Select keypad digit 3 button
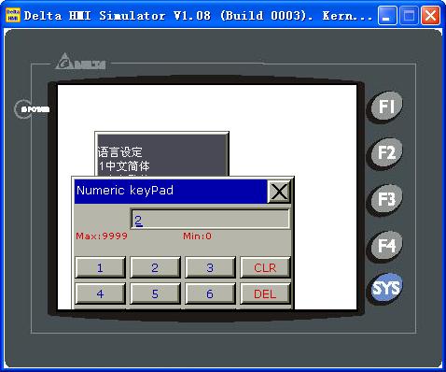The width and height of the screenshot is (446, 372). tap(210, 267)
